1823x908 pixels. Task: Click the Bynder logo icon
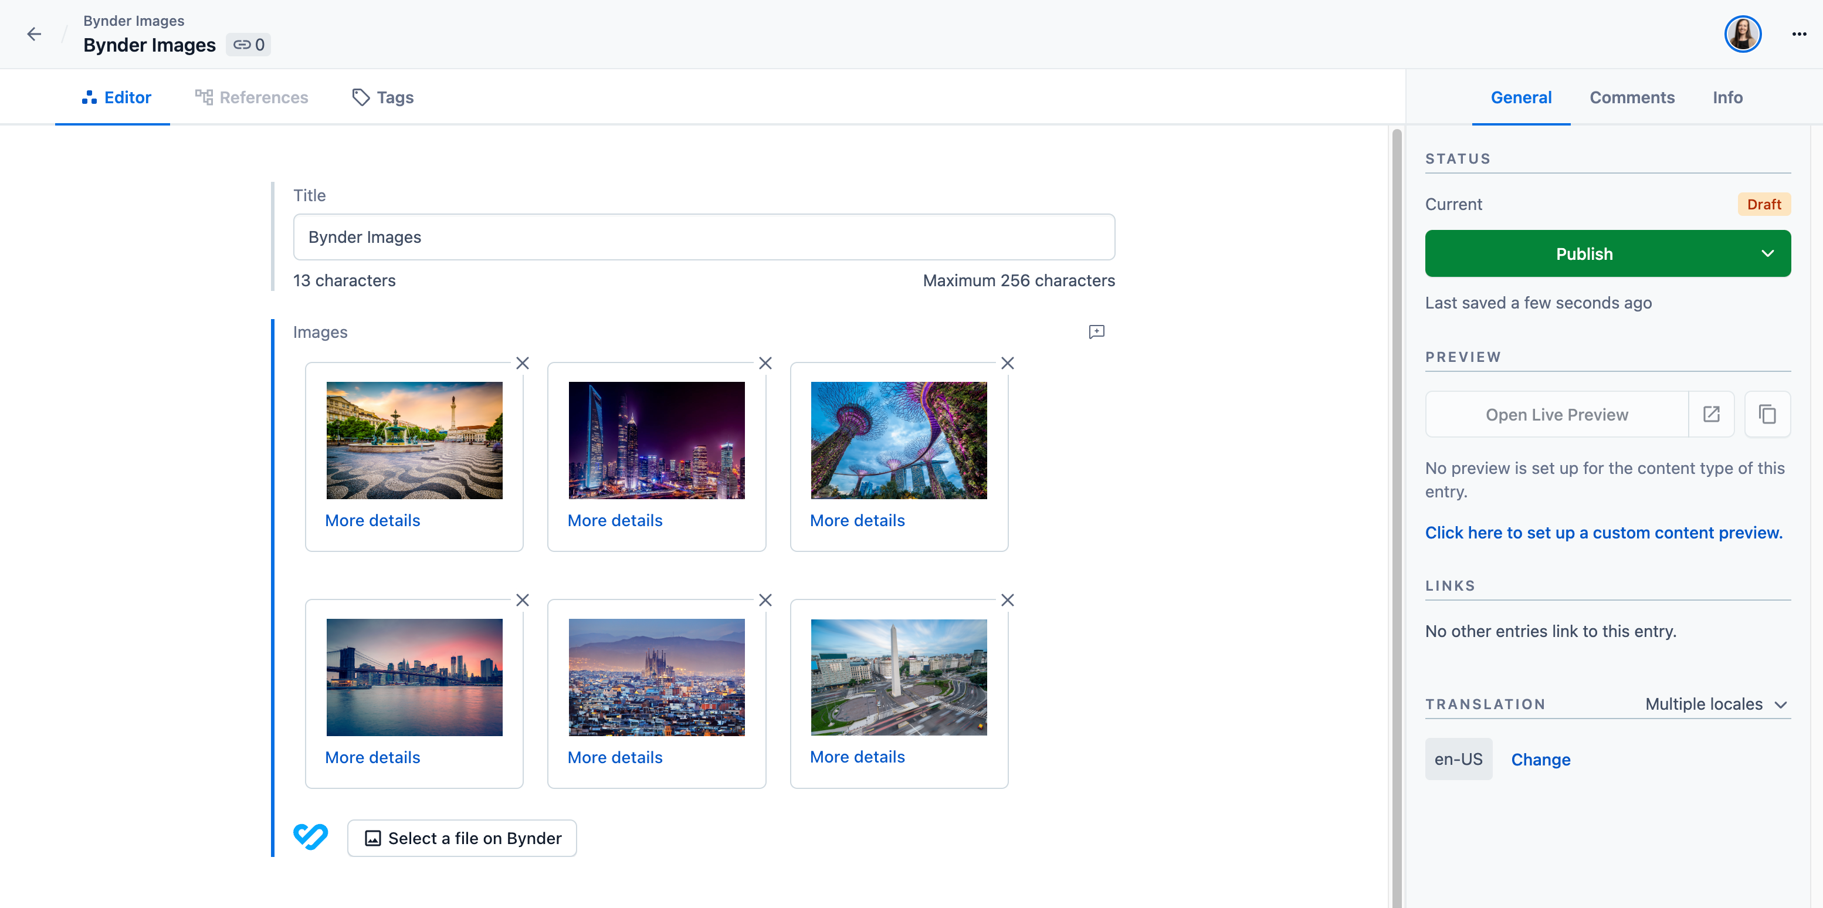click(311, 837)
